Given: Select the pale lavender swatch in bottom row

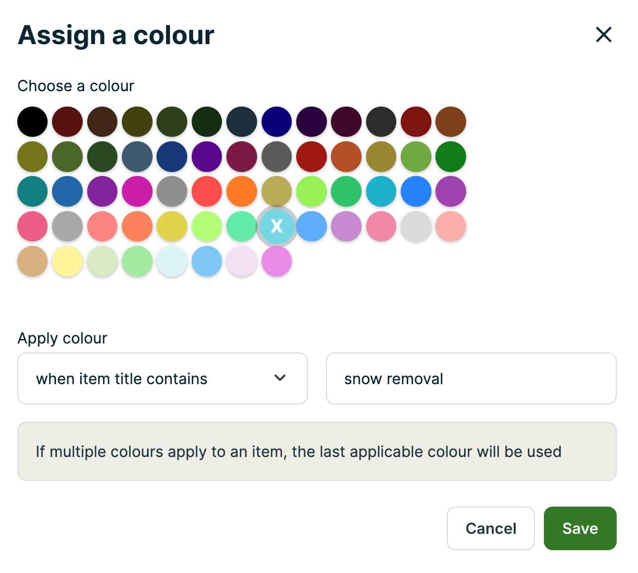Looking at the screenshot, I should coord(241,261).
